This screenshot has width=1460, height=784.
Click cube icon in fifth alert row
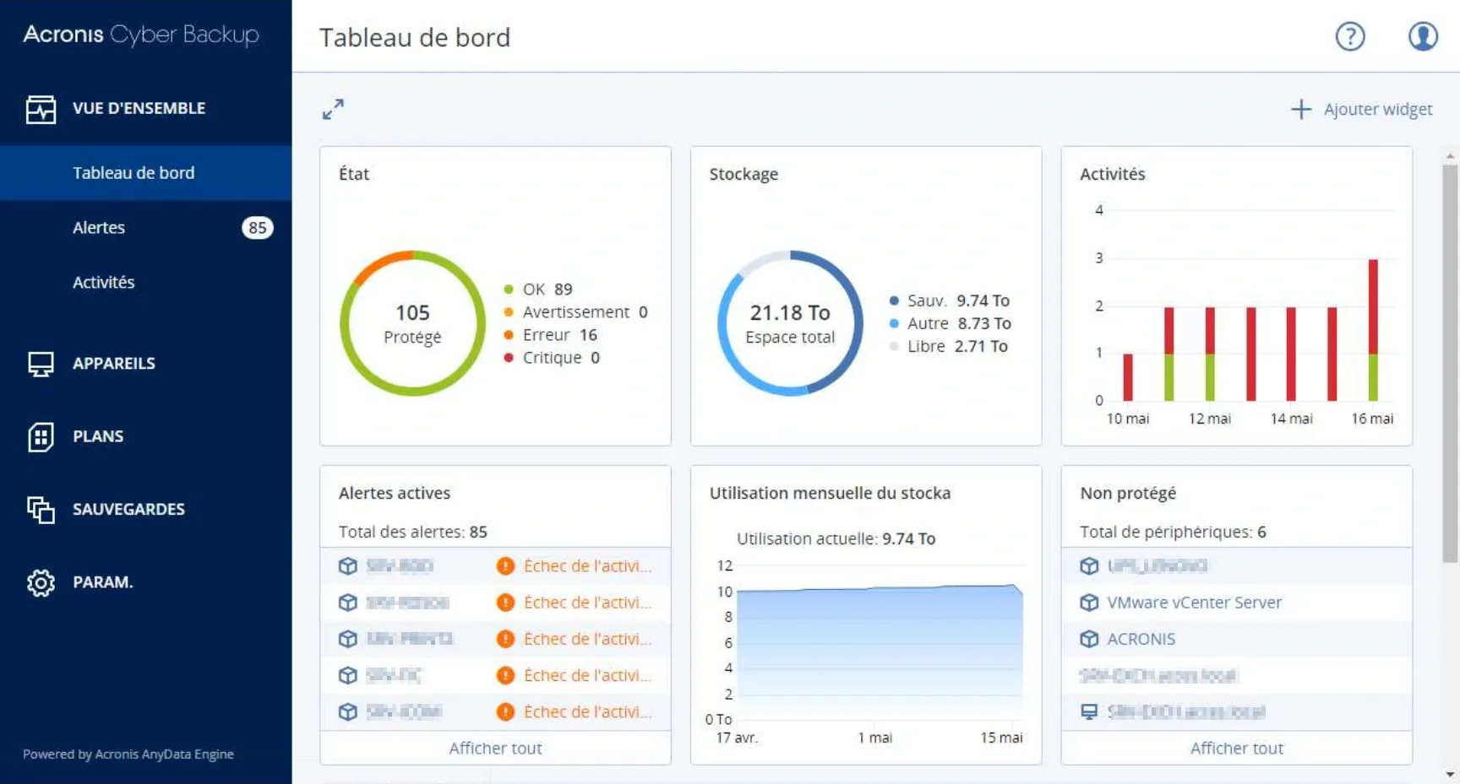coord(347,711)
